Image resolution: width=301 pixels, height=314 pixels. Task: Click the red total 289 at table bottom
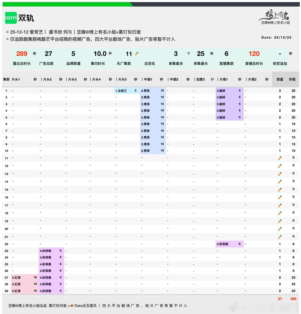[293, 299]
